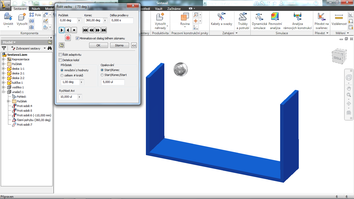Select množství z hodnoty radio button
The width and height of the screenshot is (354, 199).
(62, 70)
